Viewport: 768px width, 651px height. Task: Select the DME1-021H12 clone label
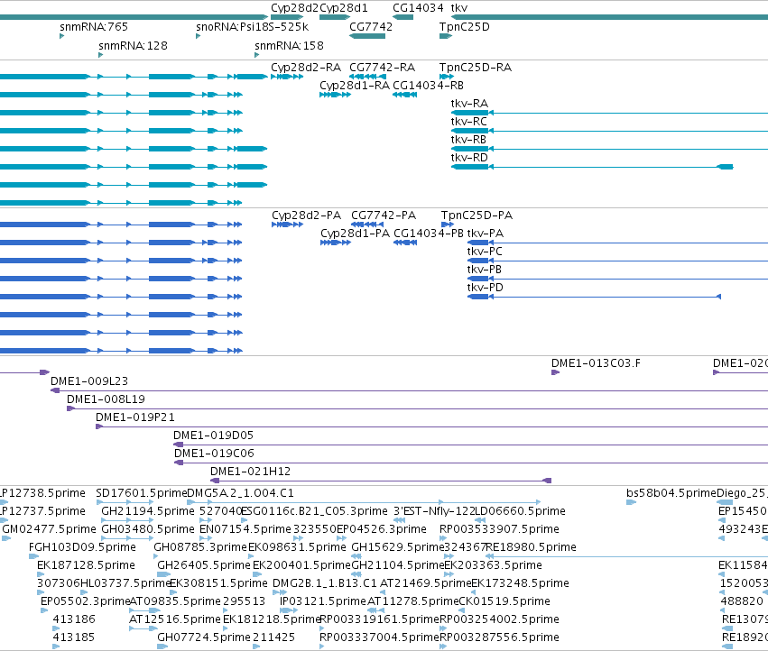(x=250, y=472)
